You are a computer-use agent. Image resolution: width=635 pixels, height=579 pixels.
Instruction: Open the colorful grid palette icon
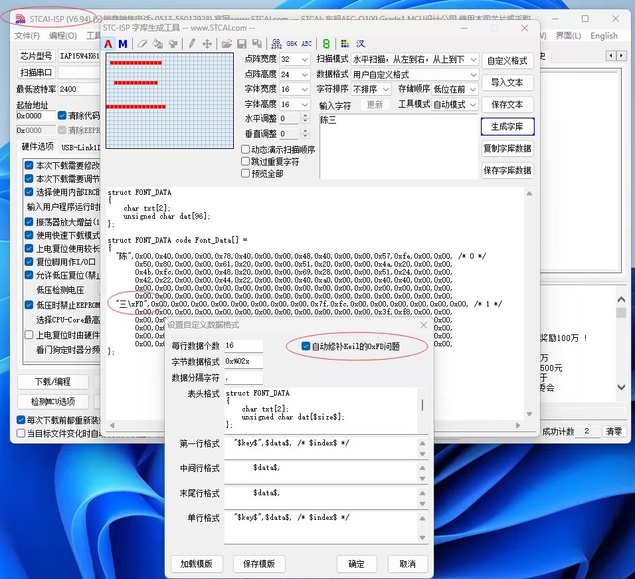[x=345, y=44]
